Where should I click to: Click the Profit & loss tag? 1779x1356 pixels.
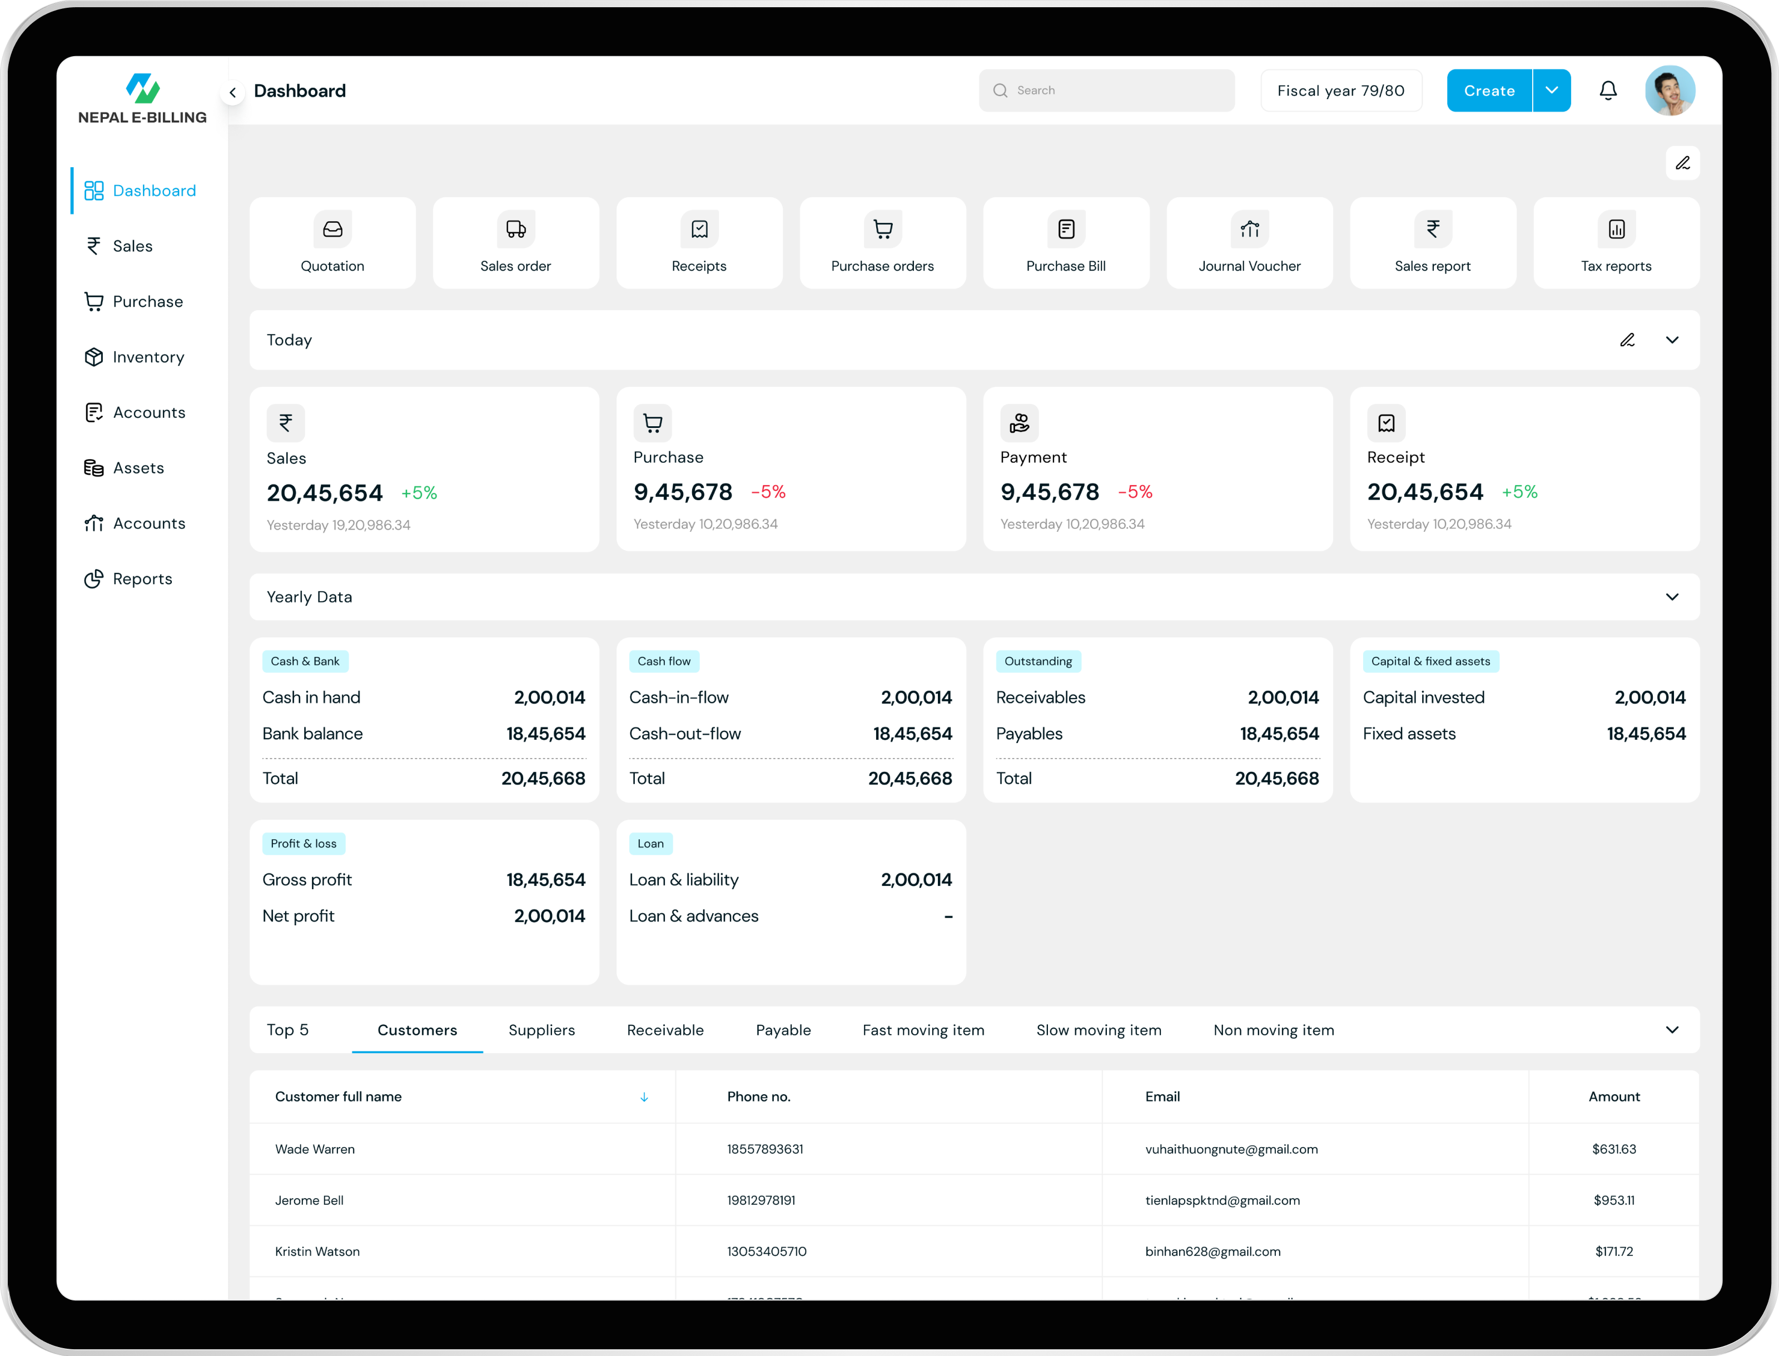click(304, 844)
